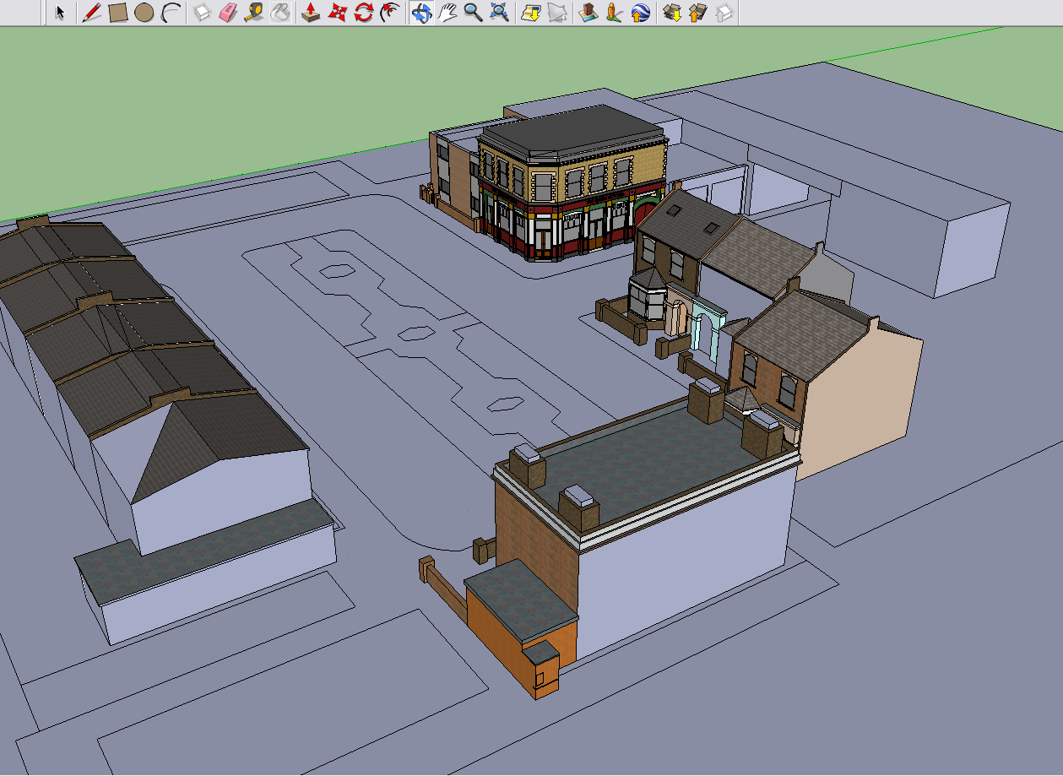
Task: Activate the Tape Measure tool
Action: point(254,13)
